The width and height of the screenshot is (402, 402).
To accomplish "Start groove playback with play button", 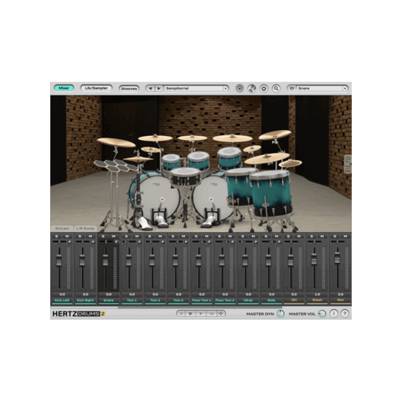I will pos(201,314).
